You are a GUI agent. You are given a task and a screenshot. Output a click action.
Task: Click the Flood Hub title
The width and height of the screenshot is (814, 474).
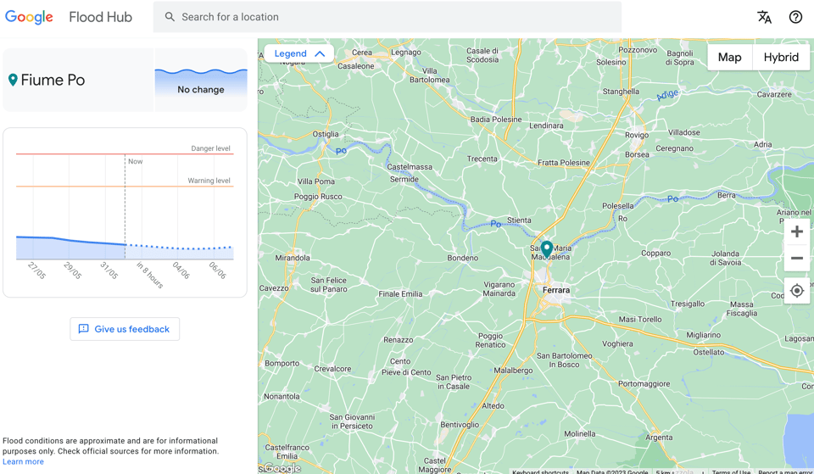(100, 17)
